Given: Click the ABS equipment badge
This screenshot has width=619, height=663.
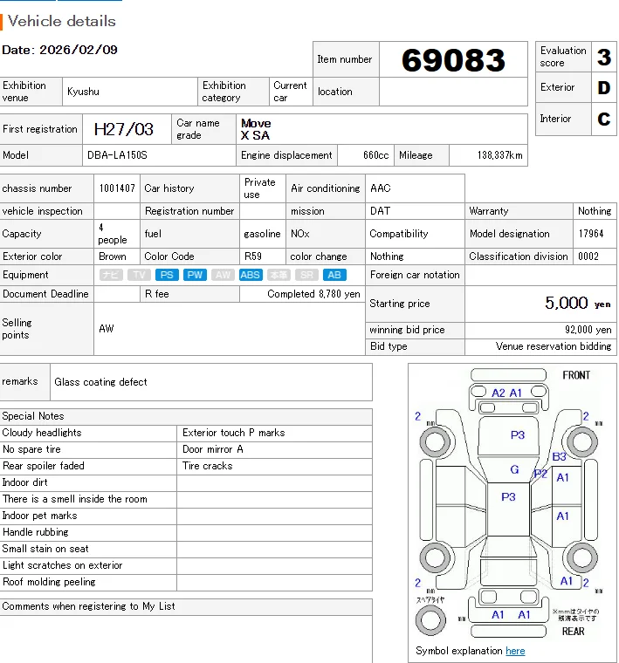Looking at the screenshot, I should pos(251,275).
